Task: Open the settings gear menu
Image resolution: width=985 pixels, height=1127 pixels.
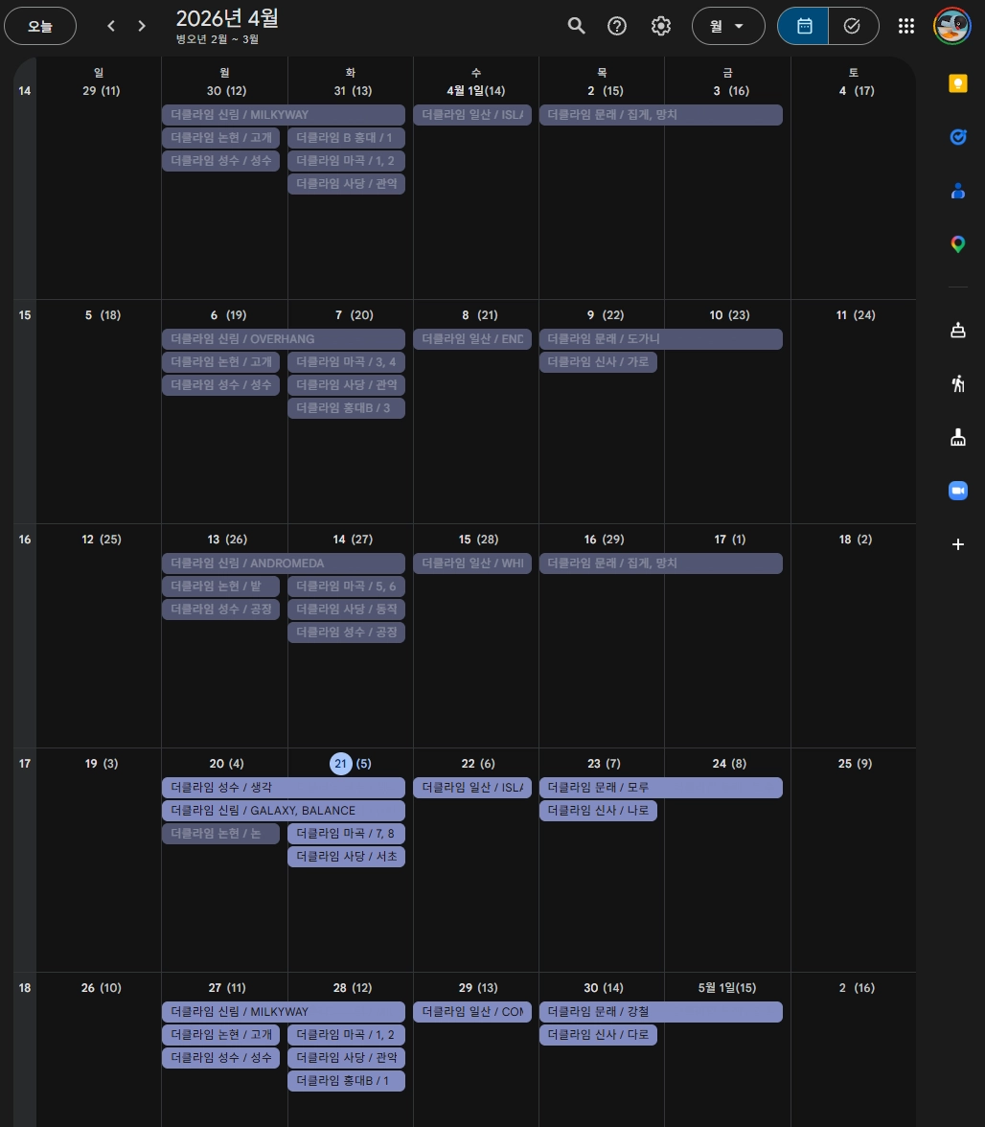Action: 660,26
